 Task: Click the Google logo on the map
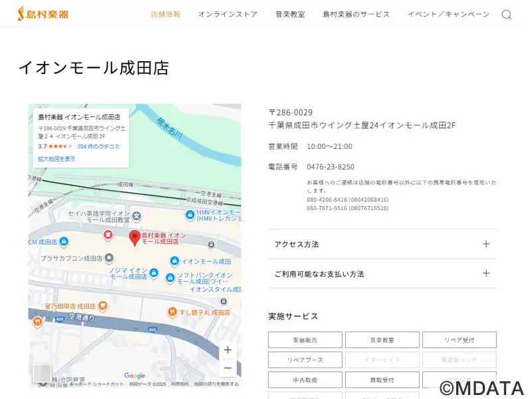click(x=135, y=375)
